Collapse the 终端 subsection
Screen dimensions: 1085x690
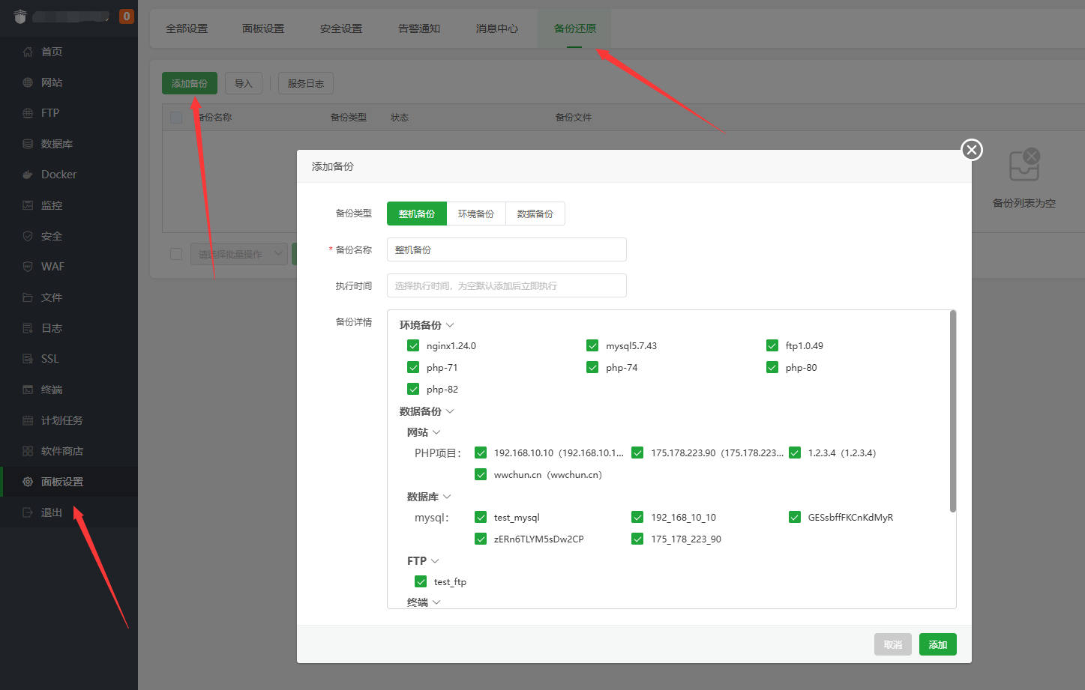[x=436, y=602]
